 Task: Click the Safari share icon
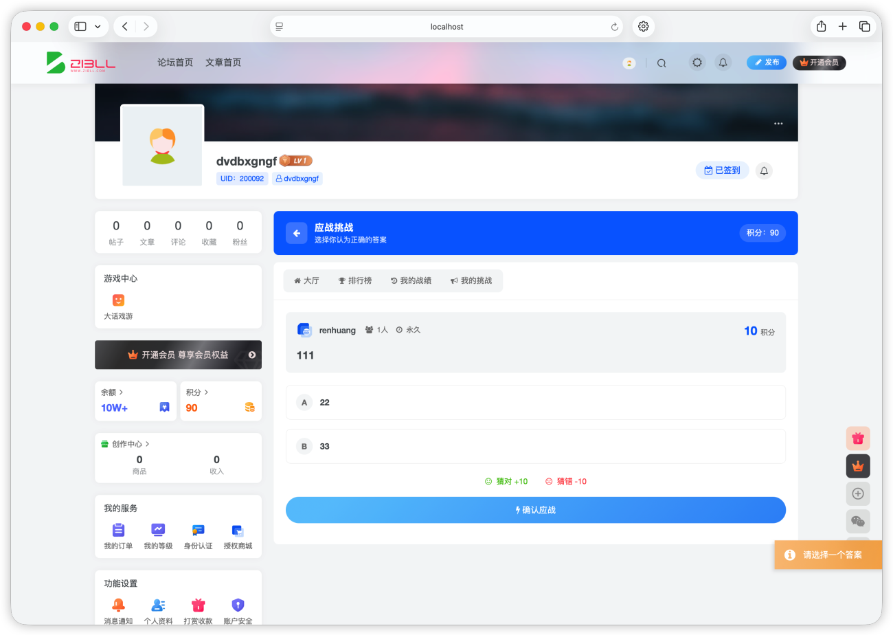tap(822, 26)
